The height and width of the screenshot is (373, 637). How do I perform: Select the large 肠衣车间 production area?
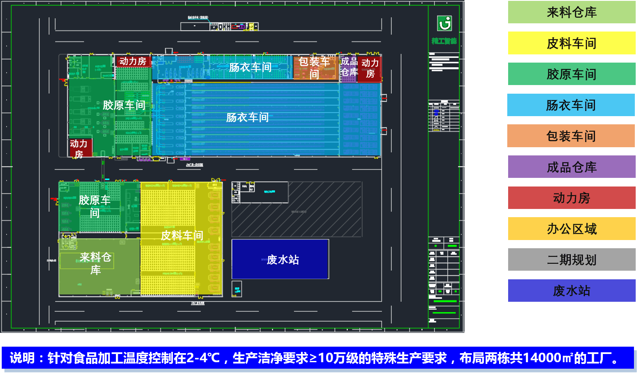tap(266, 119)
